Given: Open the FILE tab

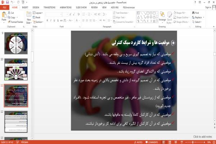Looking at the screenshot, I should [x=5, y=7].
